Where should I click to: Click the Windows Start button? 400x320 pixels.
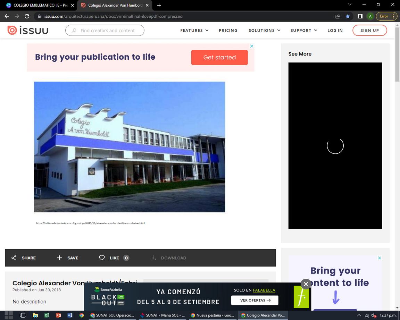[x=9, y=315]
